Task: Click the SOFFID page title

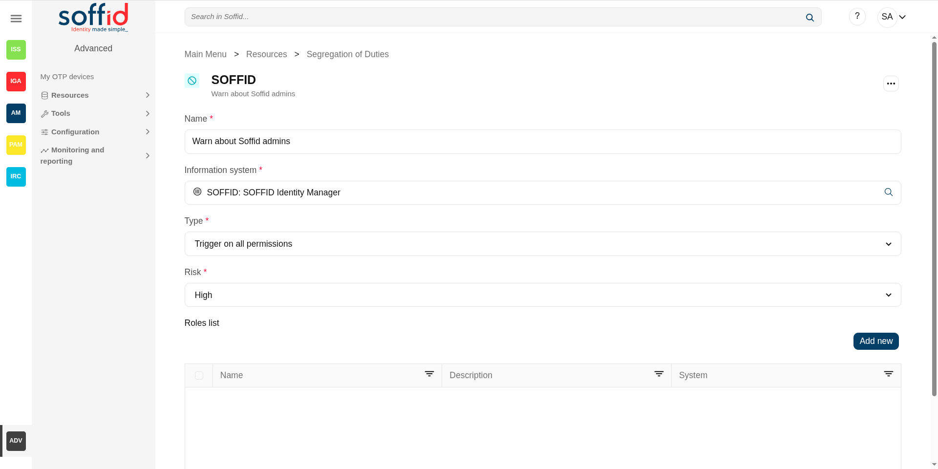Action: pyautogui.click(x=234, y=80)
